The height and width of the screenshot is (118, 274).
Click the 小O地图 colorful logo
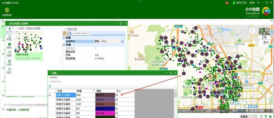(266, 12)
